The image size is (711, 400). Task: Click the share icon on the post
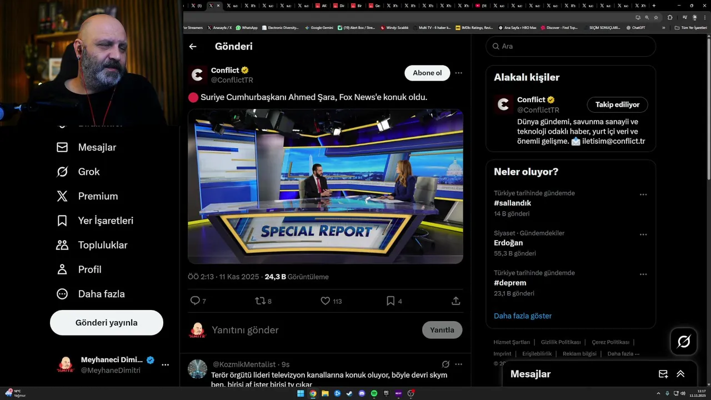point(456,301)
